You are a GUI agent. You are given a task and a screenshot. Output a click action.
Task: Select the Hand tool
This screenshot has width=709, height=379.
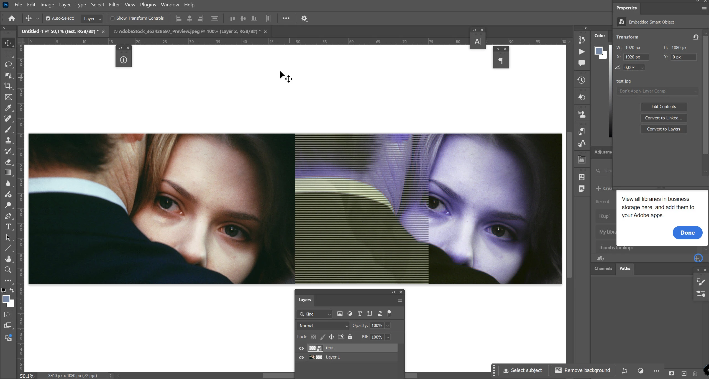tap(8, 259)
